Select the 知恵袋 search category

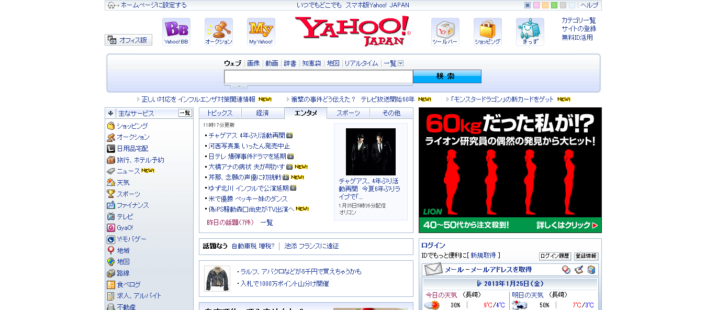point(311,63)
